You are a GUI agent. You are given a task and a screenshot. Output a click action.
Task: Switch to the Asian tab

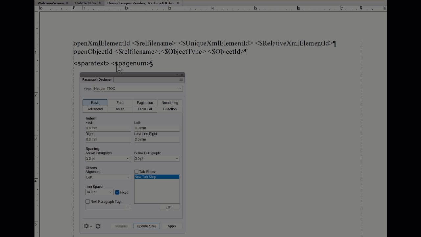120,109
